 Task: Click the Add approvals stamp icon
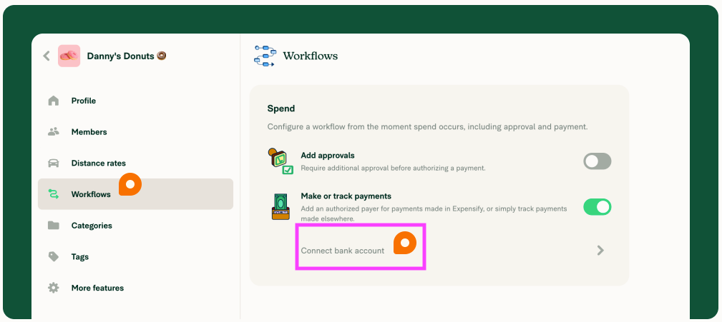click(280, 161)
